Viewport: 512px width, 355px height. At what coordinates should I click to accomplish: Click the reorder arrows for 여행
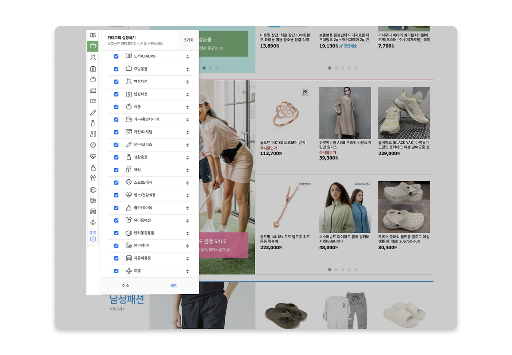187,271
